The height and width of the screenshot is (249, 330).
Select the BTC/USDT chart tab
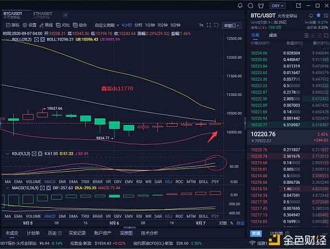coord(13,15)
